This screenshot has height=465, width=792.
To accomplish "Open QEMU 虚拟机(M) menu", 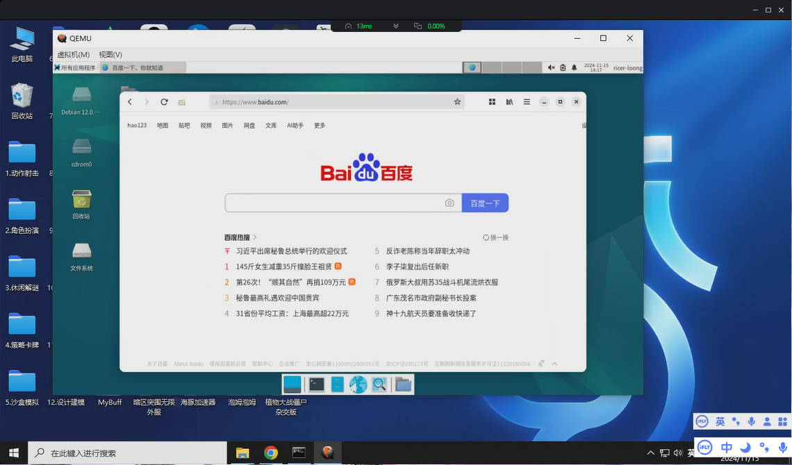I will (73, 54).
